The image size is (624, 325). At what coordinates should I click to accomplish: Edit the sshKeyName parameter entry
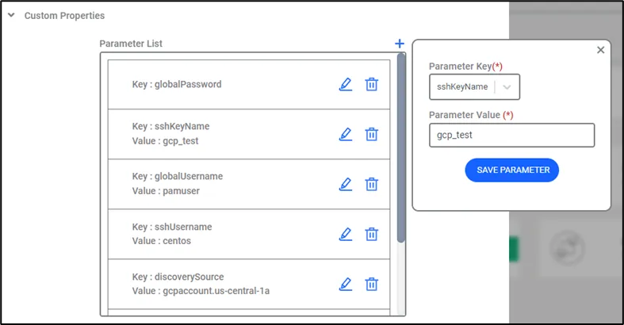(x=346, y=135)
